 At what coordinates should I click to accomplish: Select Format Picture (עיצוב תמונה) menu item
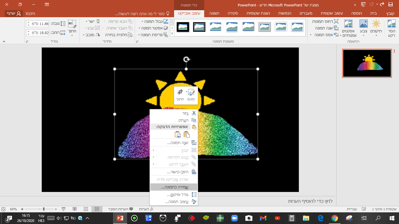tap(174, 202)
